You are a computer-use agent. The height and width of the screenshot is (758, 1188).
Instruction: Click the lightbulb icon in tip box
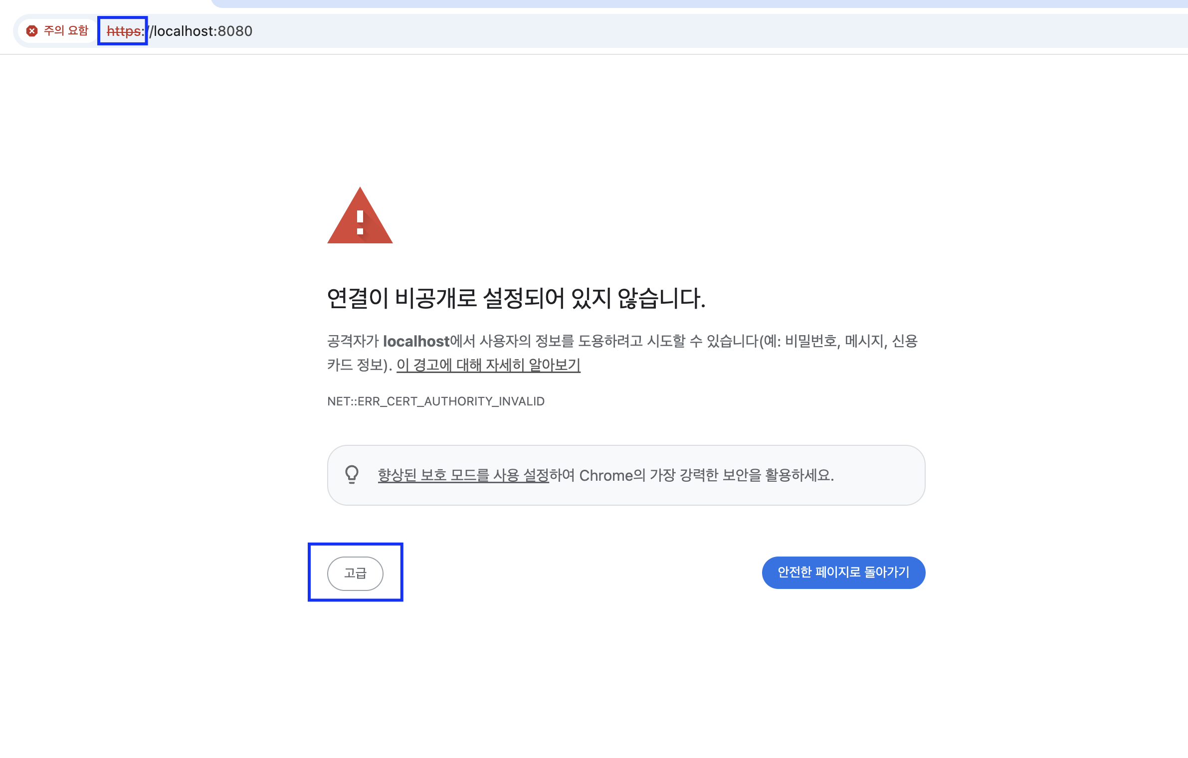click(x=352, y=474)
